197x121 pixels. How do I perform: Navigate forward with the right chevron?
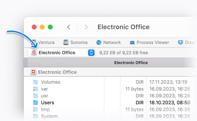coord(86,27)
